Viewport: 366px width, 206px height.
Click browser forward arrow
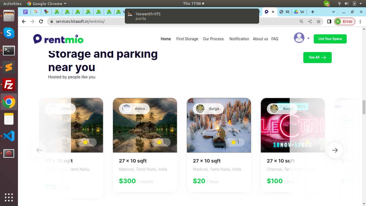(32, 21)
